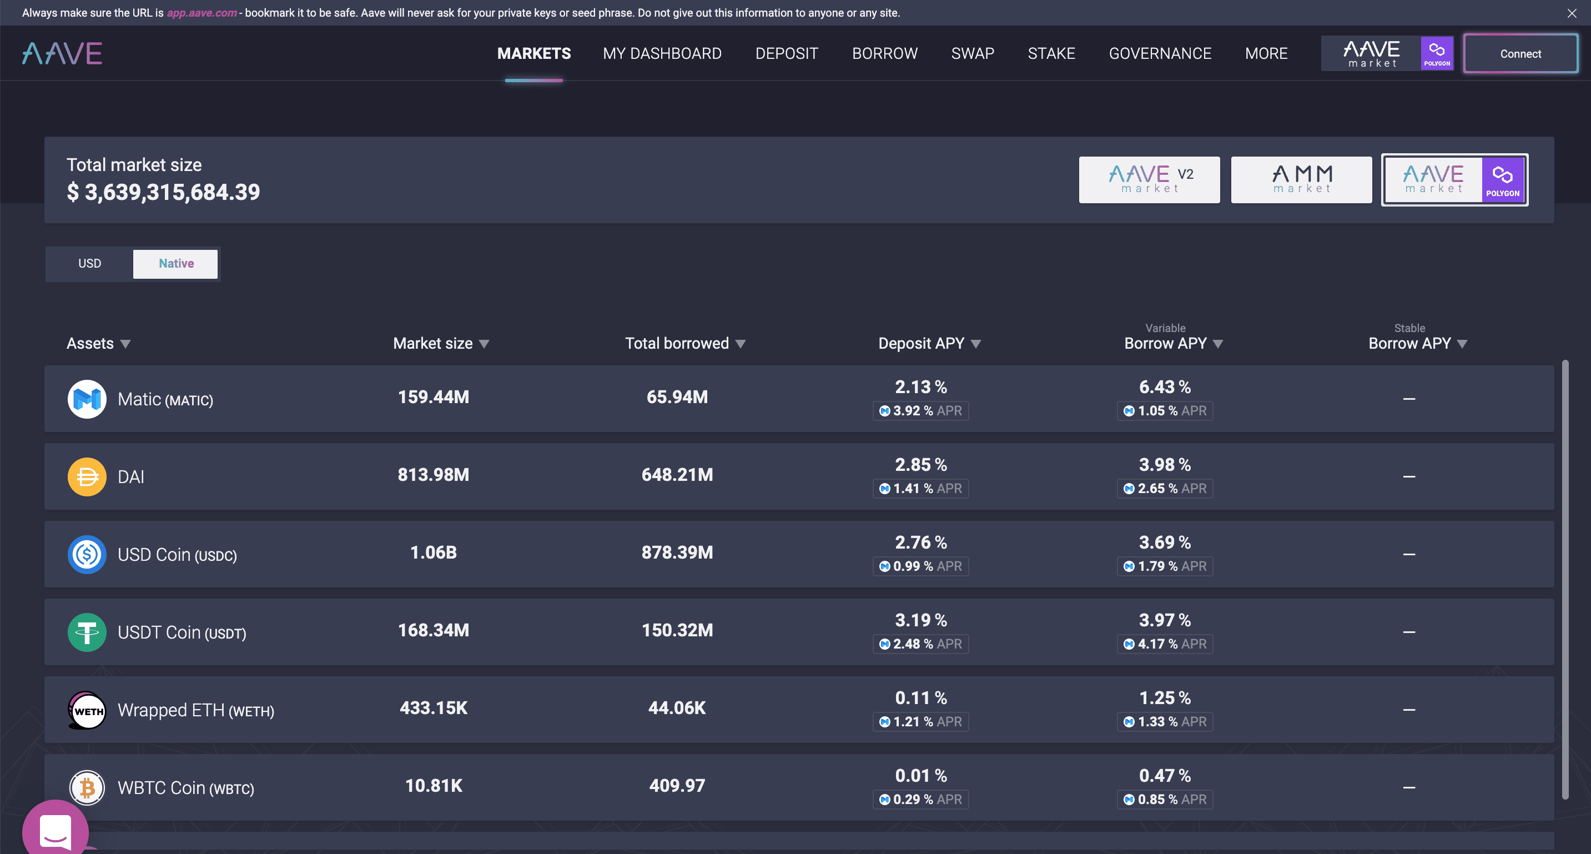Select the Aave V2 market
Screen dimensions: 1591x854
1149,180
